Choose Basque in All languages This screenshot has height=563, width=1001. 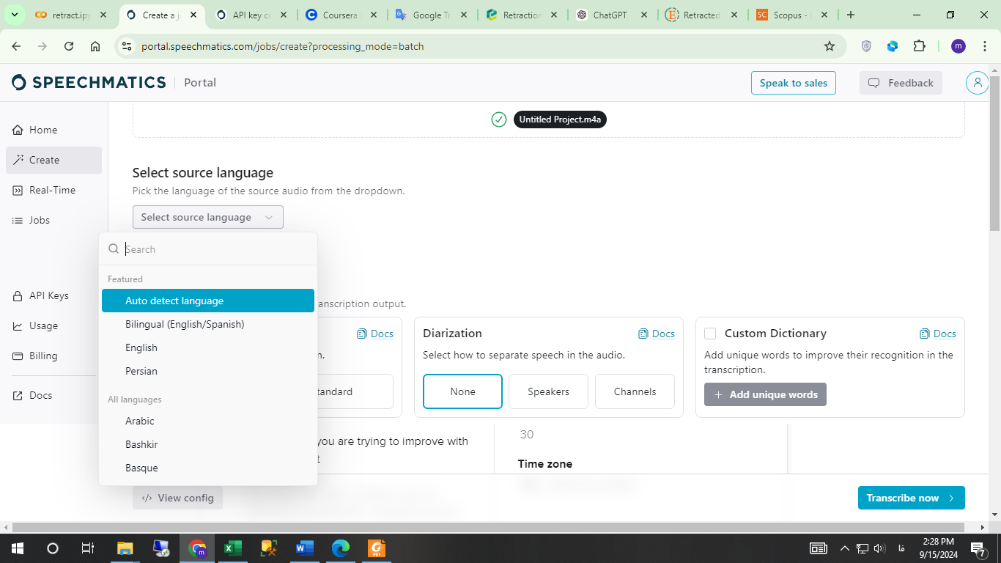point(208,468)
